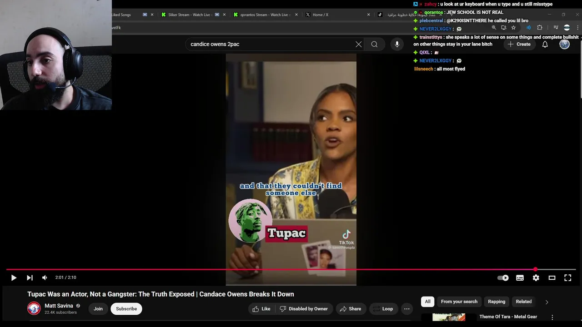Screen dimensions: 582x327
Task: Open browser three-dot menu
Action: point(577,28)
